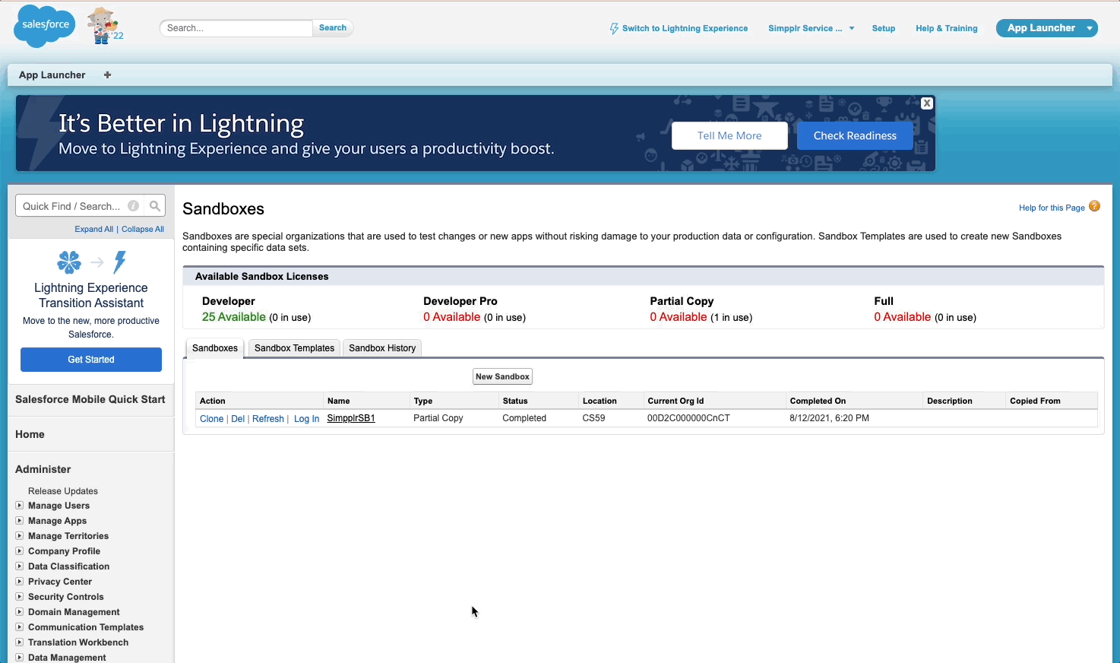Image resolution: width=1120 pixels, height=663 pixels.
Task: Click the Check Readiness button
Action: (855, 136)
